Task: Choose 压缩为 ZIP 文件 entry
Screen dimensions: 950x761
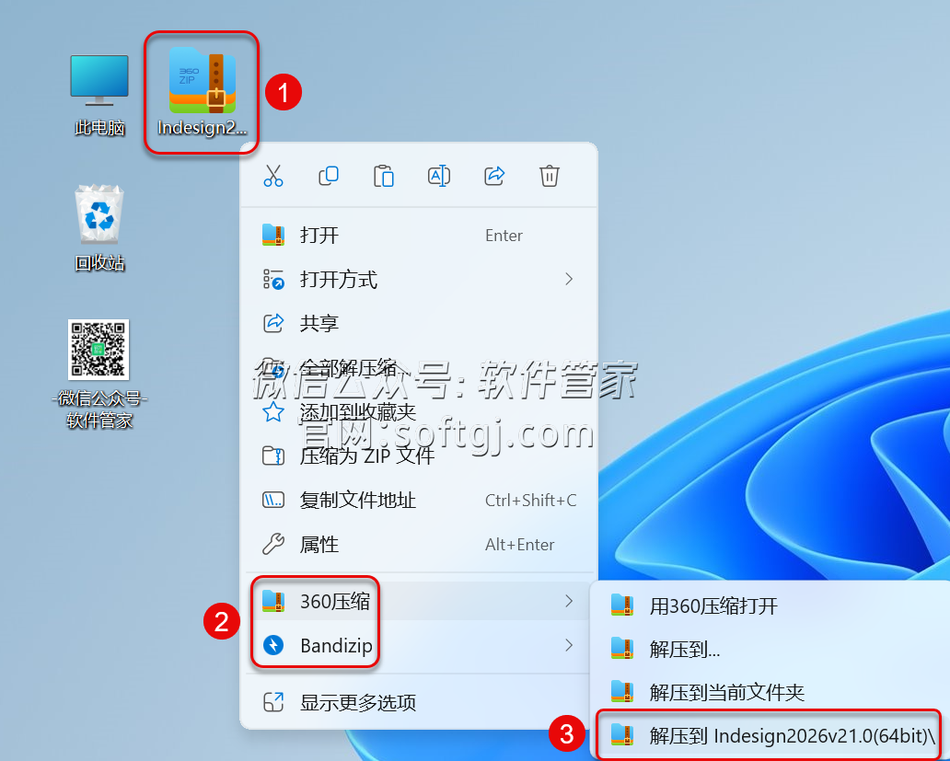Action: (x=419, y=455)
